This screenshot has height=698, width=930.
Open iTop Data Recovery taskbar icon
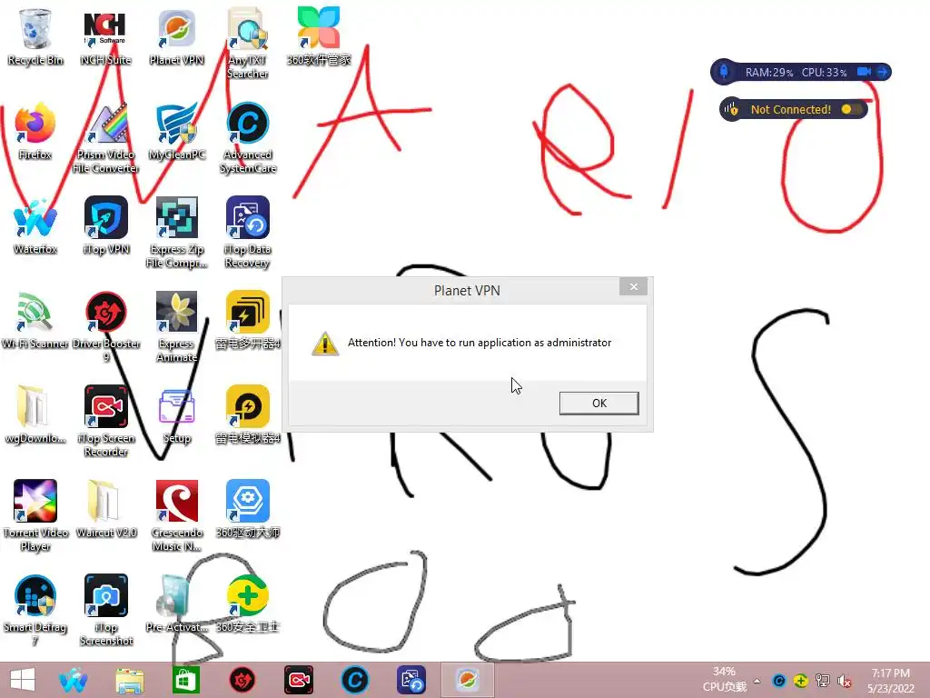[x=411, y=680]
